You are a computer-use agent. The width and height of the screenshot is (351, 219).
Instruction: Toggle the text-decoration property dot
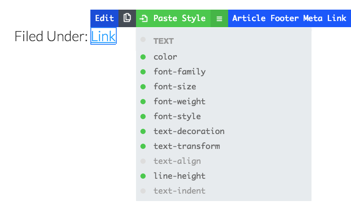143,131
